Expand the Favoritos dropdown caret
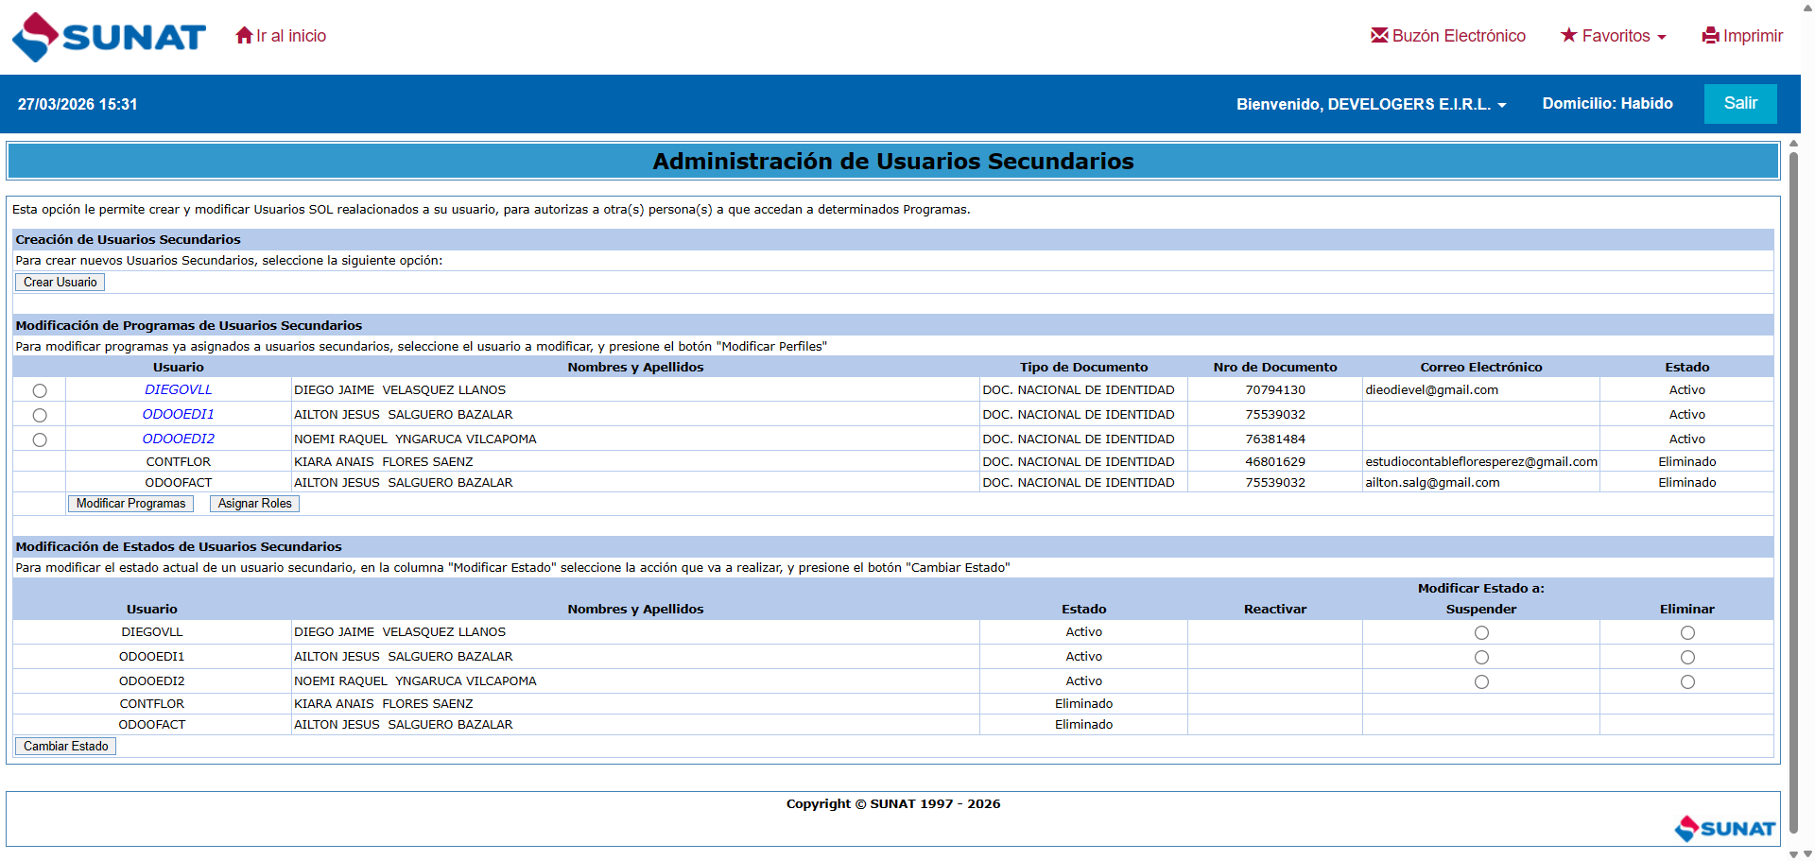1815x861 pixels. point(1662,38)
